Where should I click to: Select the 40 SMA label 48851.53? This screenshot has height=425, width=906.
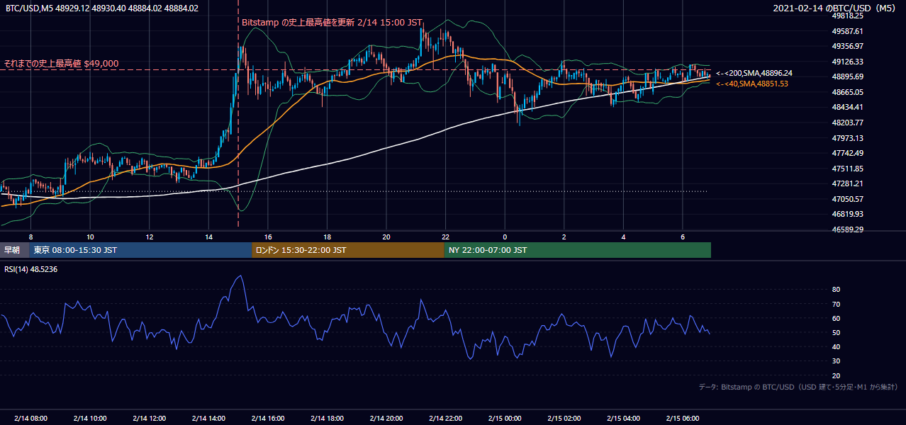click(x=752, y=84)
